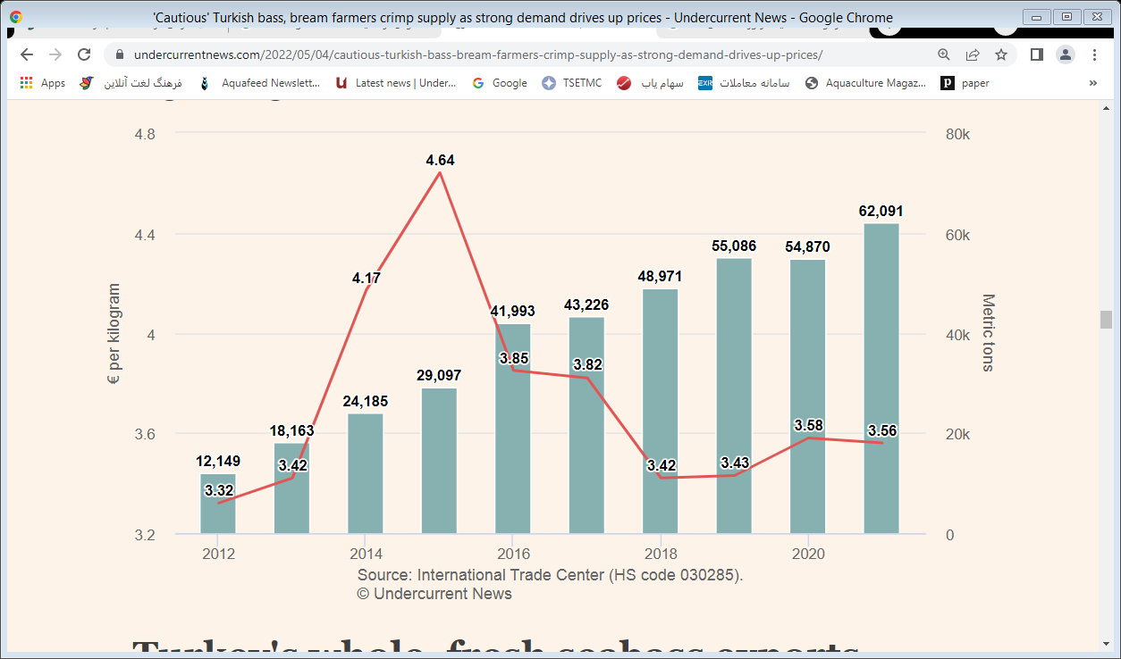Click the 2013 bar labeled 18,163
Viewport: 1121px width, 659px height.
point(291,488)
